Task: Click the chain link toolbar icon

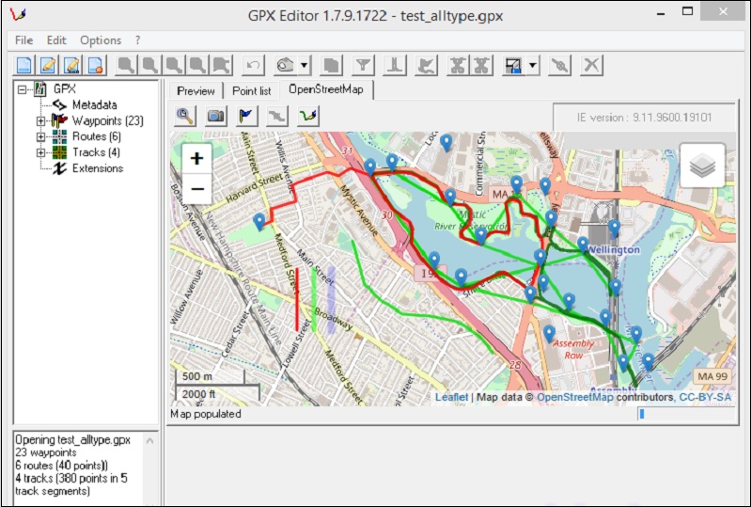Action: pyautogui.click(x=560, y=65)
